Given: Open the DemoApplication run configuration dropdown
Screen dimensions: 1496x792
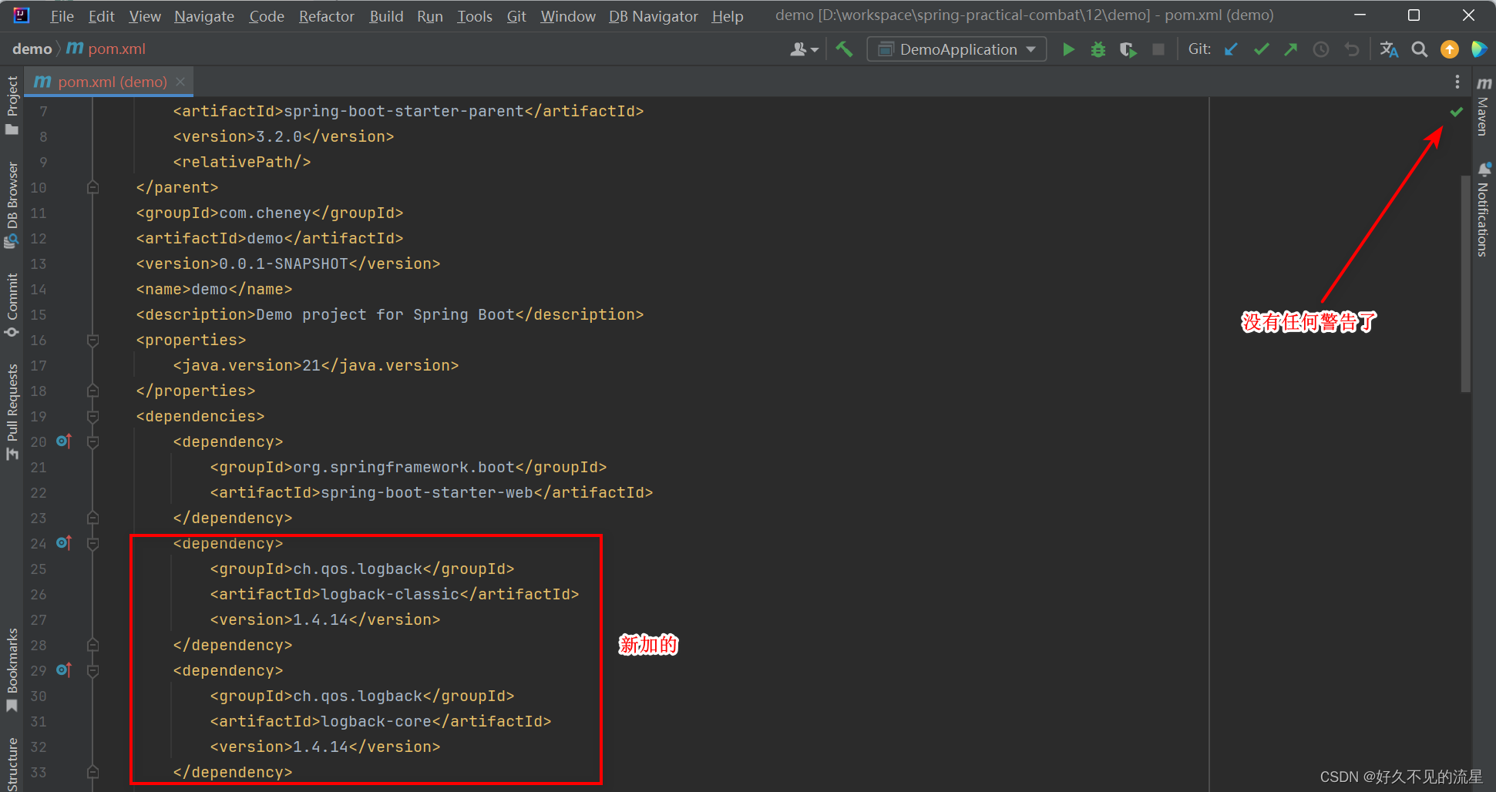Looking at the screenshot, I should (x=956, y=49).
